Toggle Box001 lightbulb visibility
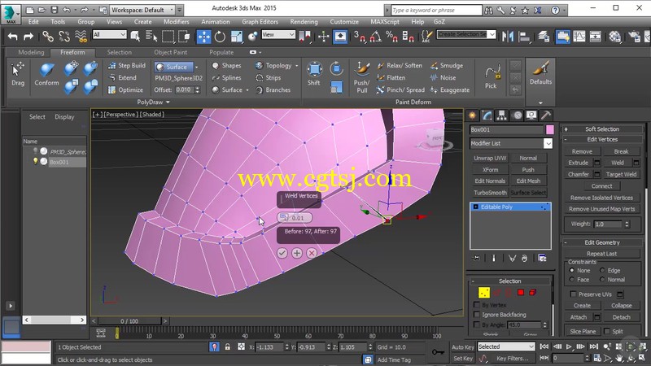651x366 pixels. [36, 162]
